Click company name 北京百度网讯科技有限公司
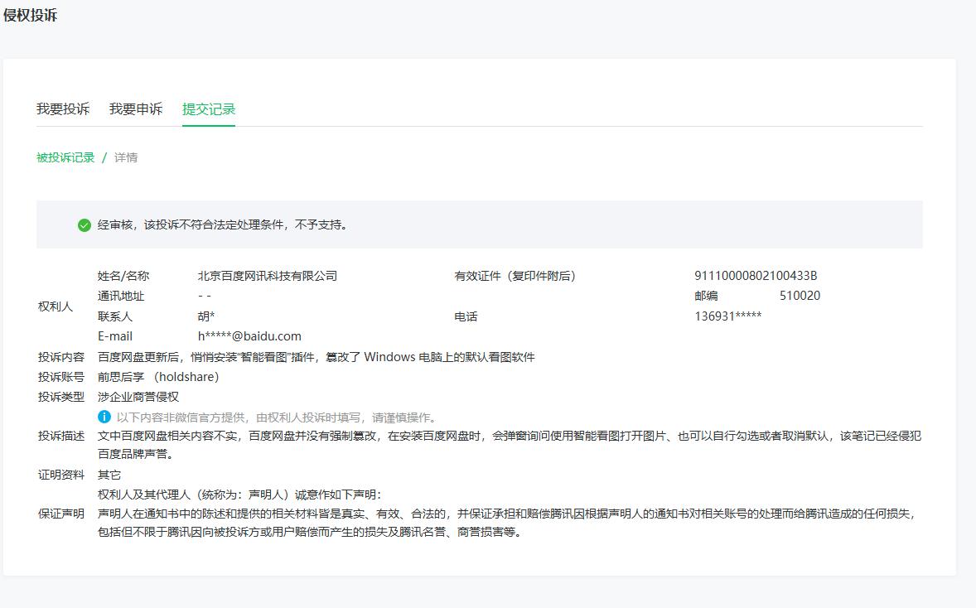 [x=268, y=276]
